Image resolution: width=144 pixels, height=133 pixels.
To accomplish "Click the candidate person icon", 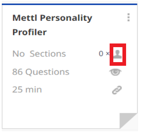I will pos(118,54).
